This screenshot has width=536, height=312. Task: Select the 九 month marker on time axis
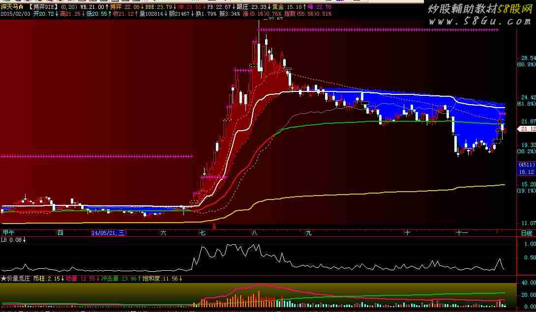tap(308, 233)
